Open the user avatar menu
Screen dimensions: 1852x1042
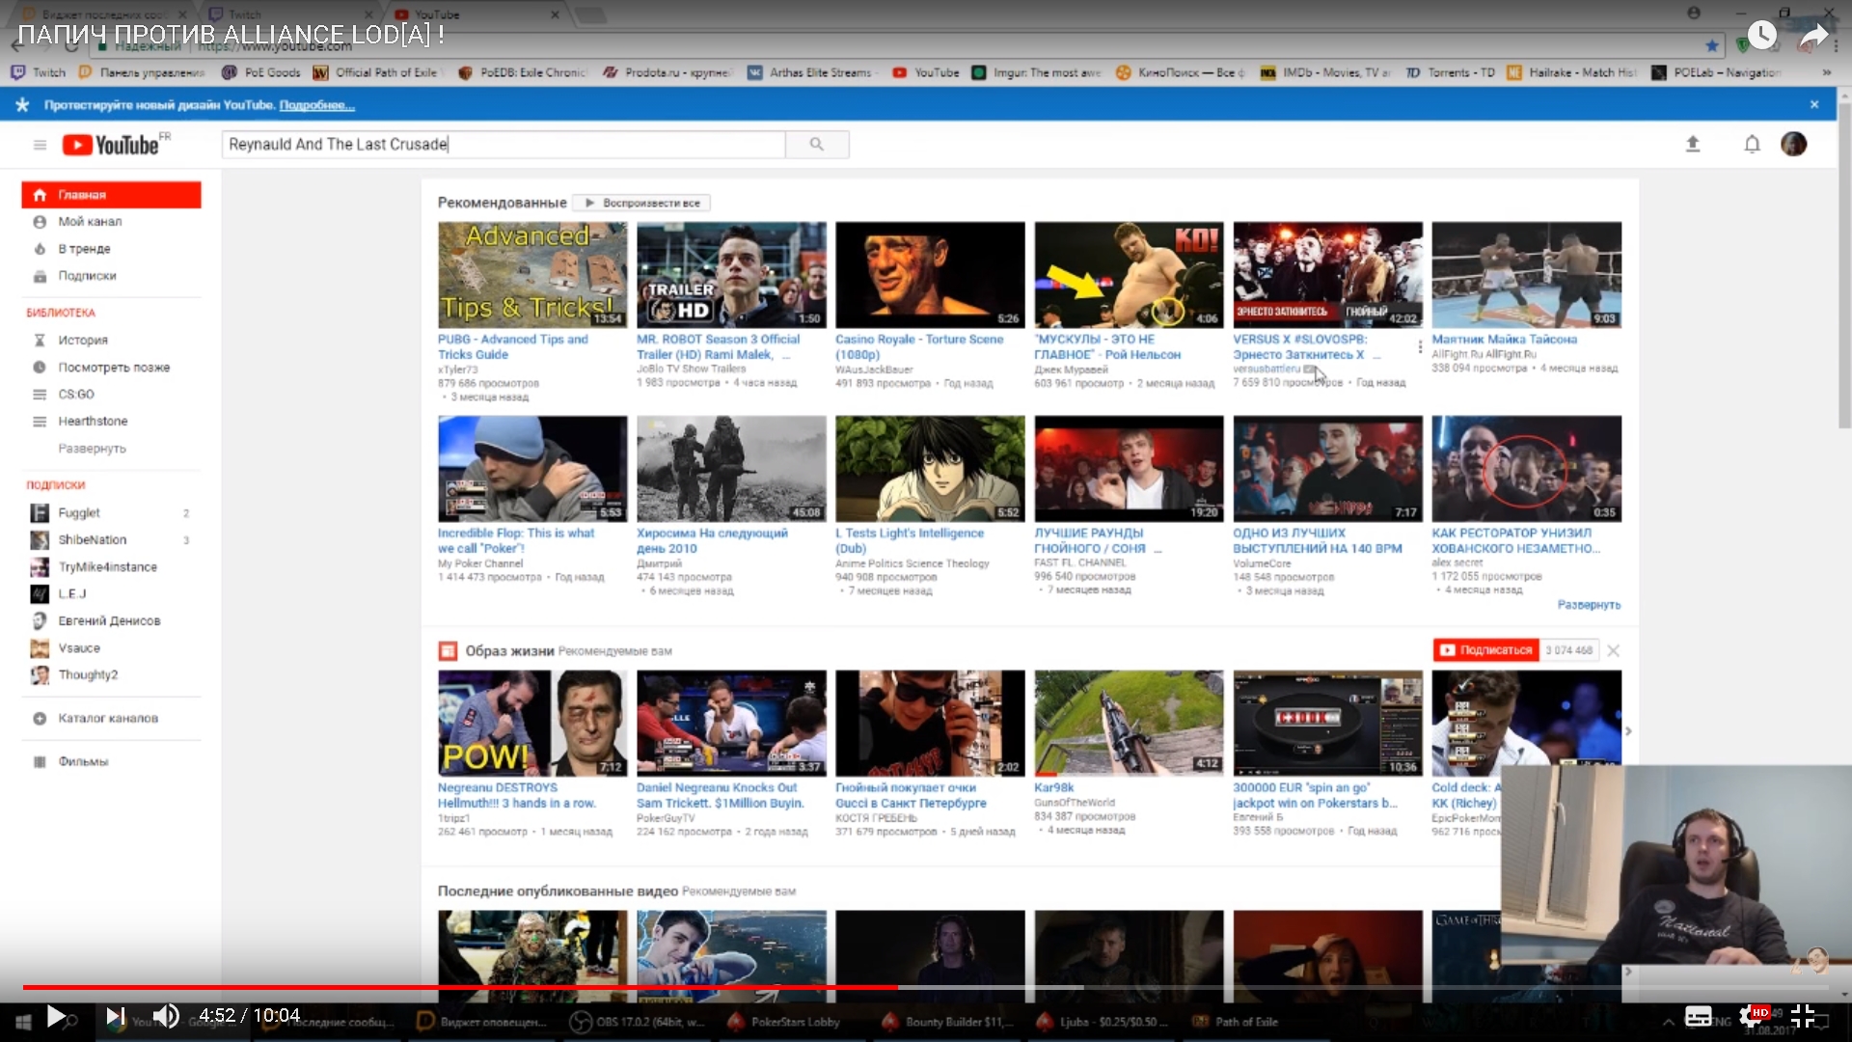pyautogui.click(x=1793, y=145)
